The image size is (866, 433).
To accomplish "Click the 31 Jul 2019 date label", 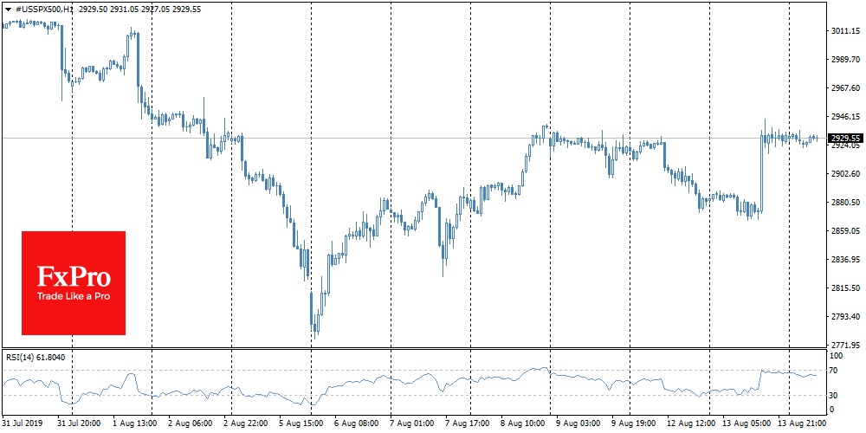I will [23, 424].
